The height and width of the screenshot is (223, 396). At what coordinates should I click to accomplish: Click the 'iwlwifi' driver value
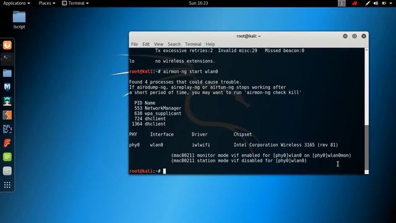pos(200,145)
